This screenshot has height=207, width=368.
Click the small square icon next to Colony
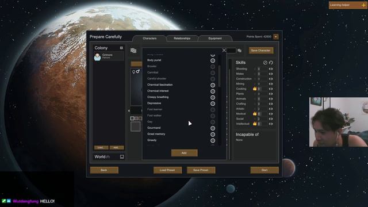(x=121, y=48)
